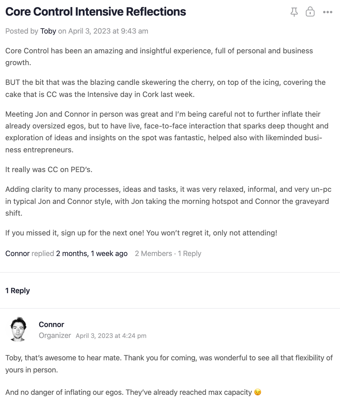This screenshot has width=340, height=401.
Task: Select the padlock icon in the header
Action: (x=311, y=12)
